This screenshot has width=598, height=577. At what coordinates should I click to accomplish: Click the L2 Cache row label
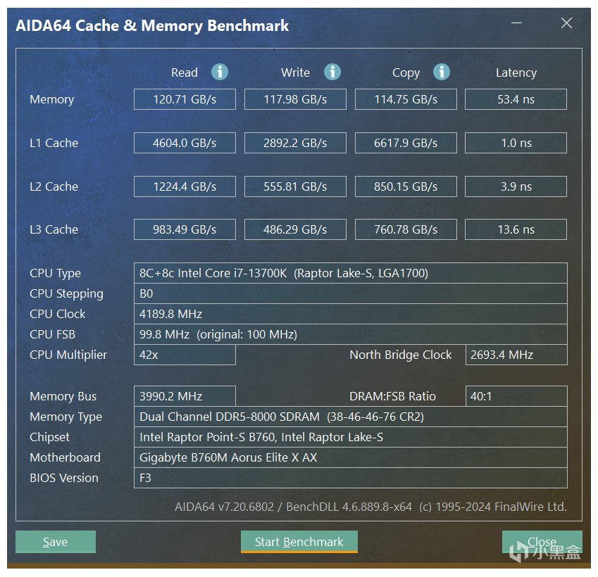click(54, 186)
